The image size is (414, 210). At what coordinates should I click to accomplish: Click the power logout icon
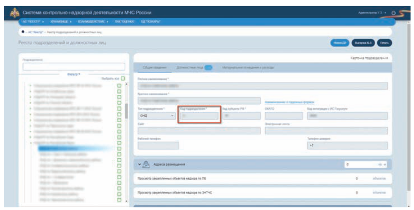(x=394, y=13)
